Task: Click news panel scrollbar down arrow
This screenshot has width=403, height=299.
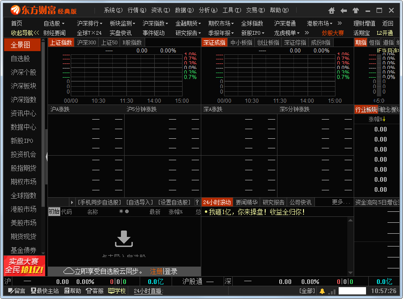Action: (x=351, y=273)
